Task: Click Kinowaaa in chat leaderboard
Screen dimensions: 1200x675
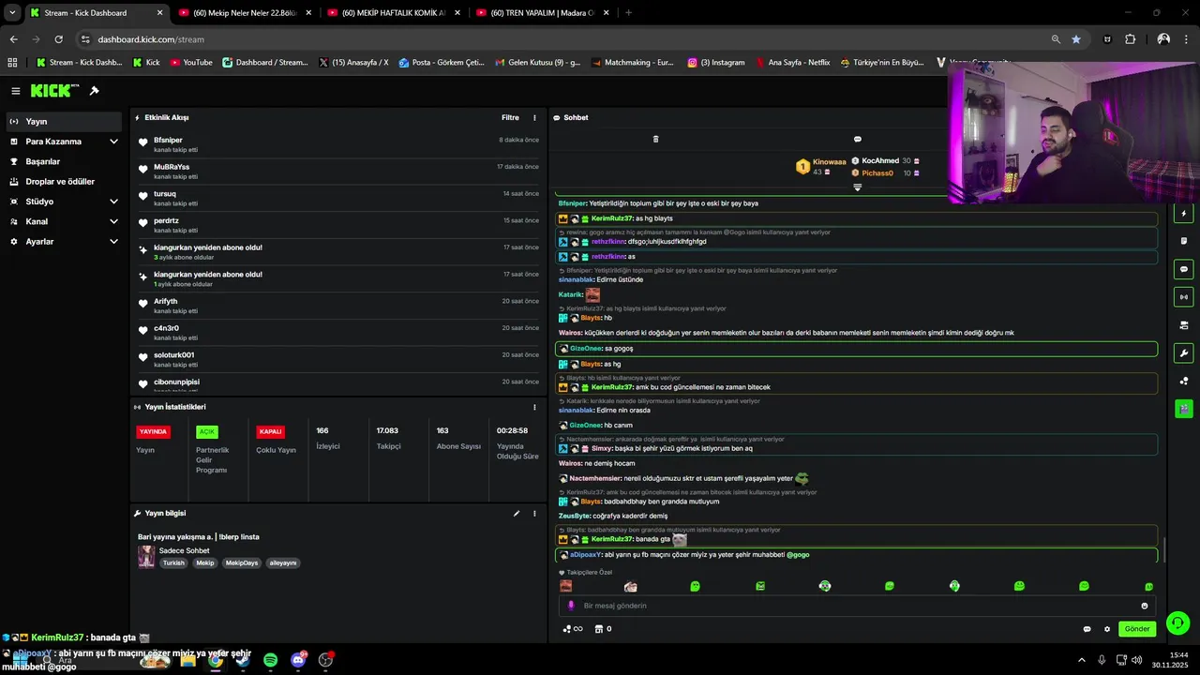Action: (829, 161)
